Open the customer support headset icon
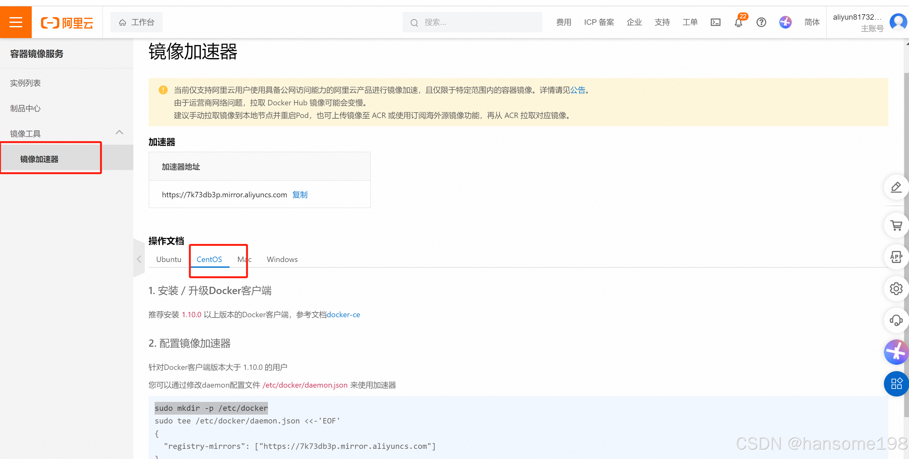Screen dimensions: 909x459 896,320
